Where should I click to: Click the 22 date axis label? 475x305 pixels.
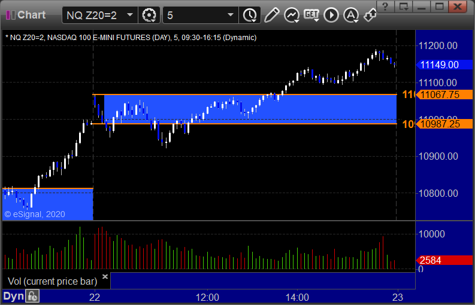(95, 297)
